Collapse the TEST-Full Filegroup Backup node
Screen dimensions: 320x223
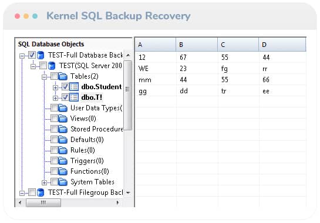[22, 193]
